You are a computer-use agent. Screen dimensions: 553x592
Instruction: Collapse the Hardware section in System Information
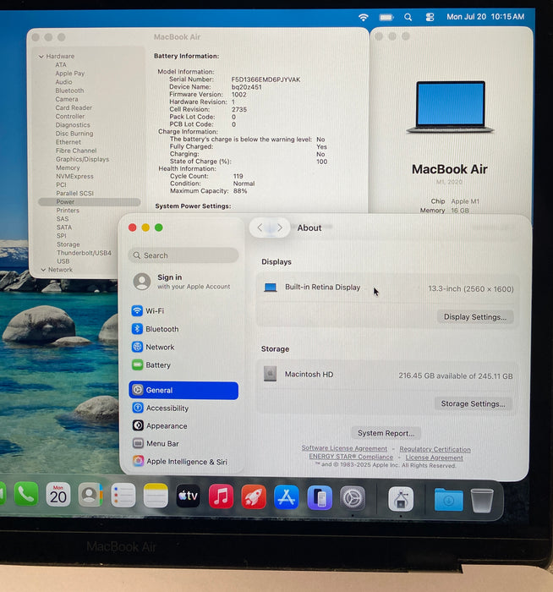pyautogui.click(x=41, y=57)
